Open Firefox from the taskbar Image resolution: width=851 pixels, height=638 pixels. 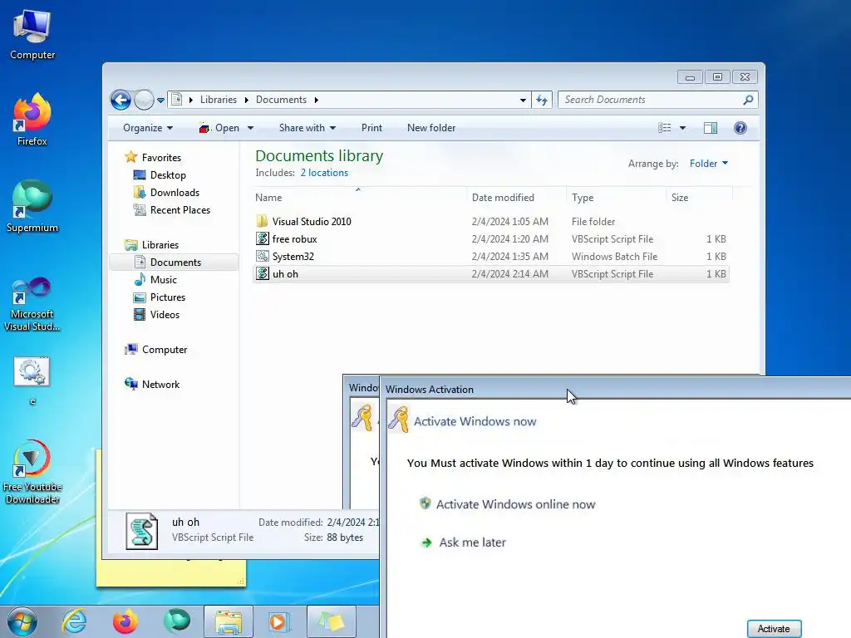[x=125, y=621]
